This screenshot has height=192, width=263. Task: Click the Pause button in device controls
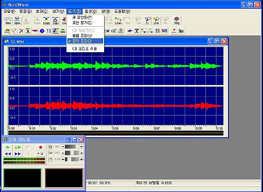(28, 154)
